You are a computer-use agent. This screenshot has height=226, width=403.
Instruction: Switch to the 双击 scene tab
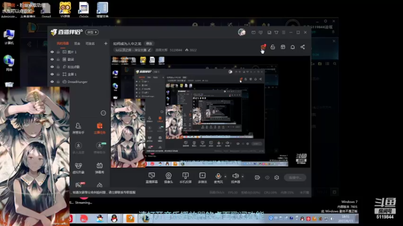77,44
